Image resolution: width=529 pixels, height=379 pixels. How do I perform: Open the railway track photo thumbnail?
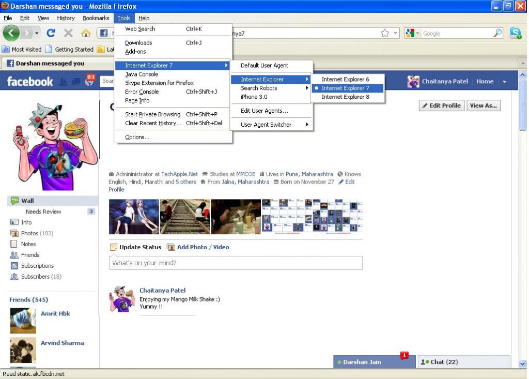(x=185, y=217)
